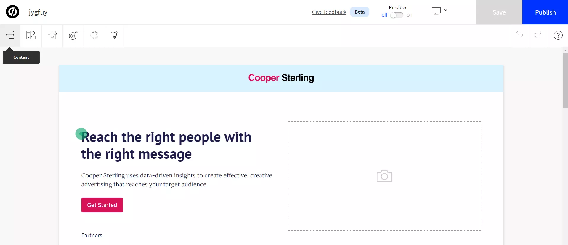Open the settings sliders icon
Screen dimensions: 568x245
(52, 35)
